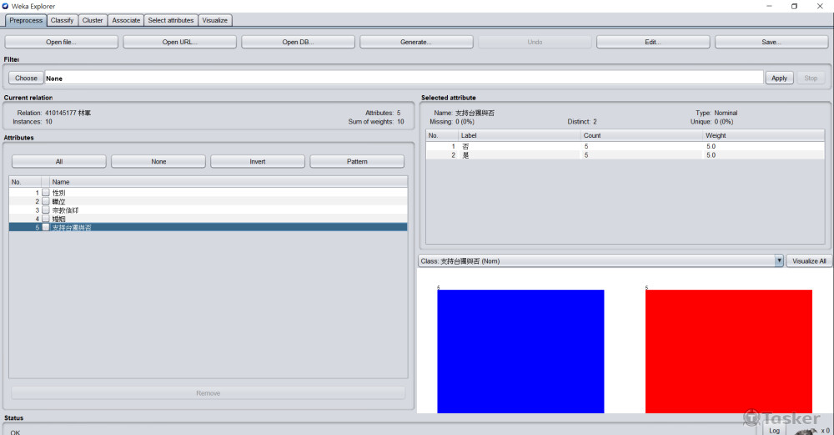Click the red histogram bar
The width and height of the screenshot is (834, 435).
point(728,351)
